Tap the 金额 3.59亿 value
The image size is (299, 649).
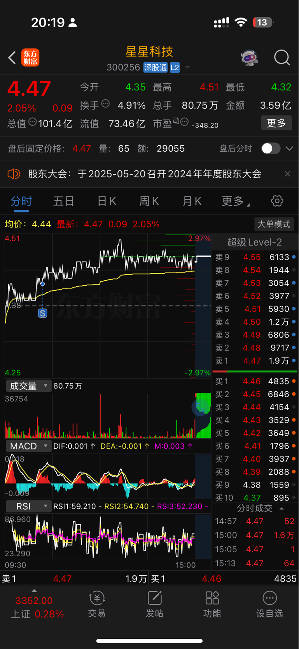275,105
